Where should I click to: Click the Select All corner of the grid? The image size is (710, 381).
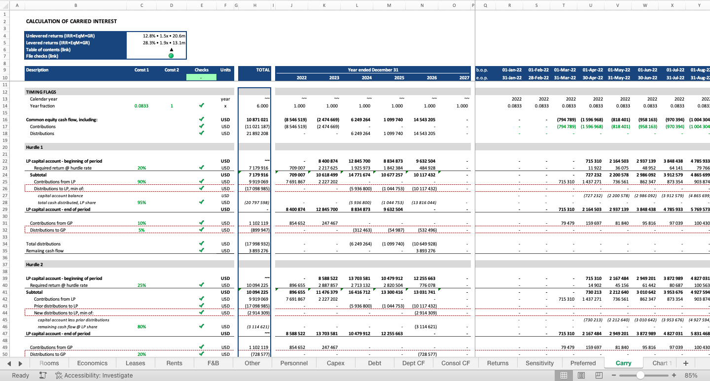[4, 5]
